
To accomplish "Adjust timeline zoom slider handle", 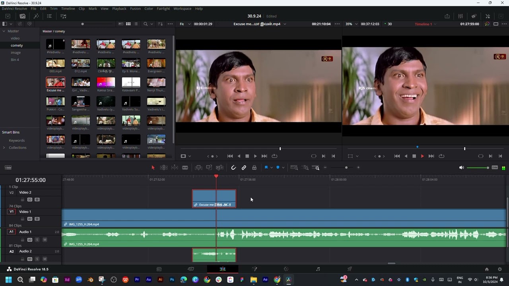I will 346,168.
